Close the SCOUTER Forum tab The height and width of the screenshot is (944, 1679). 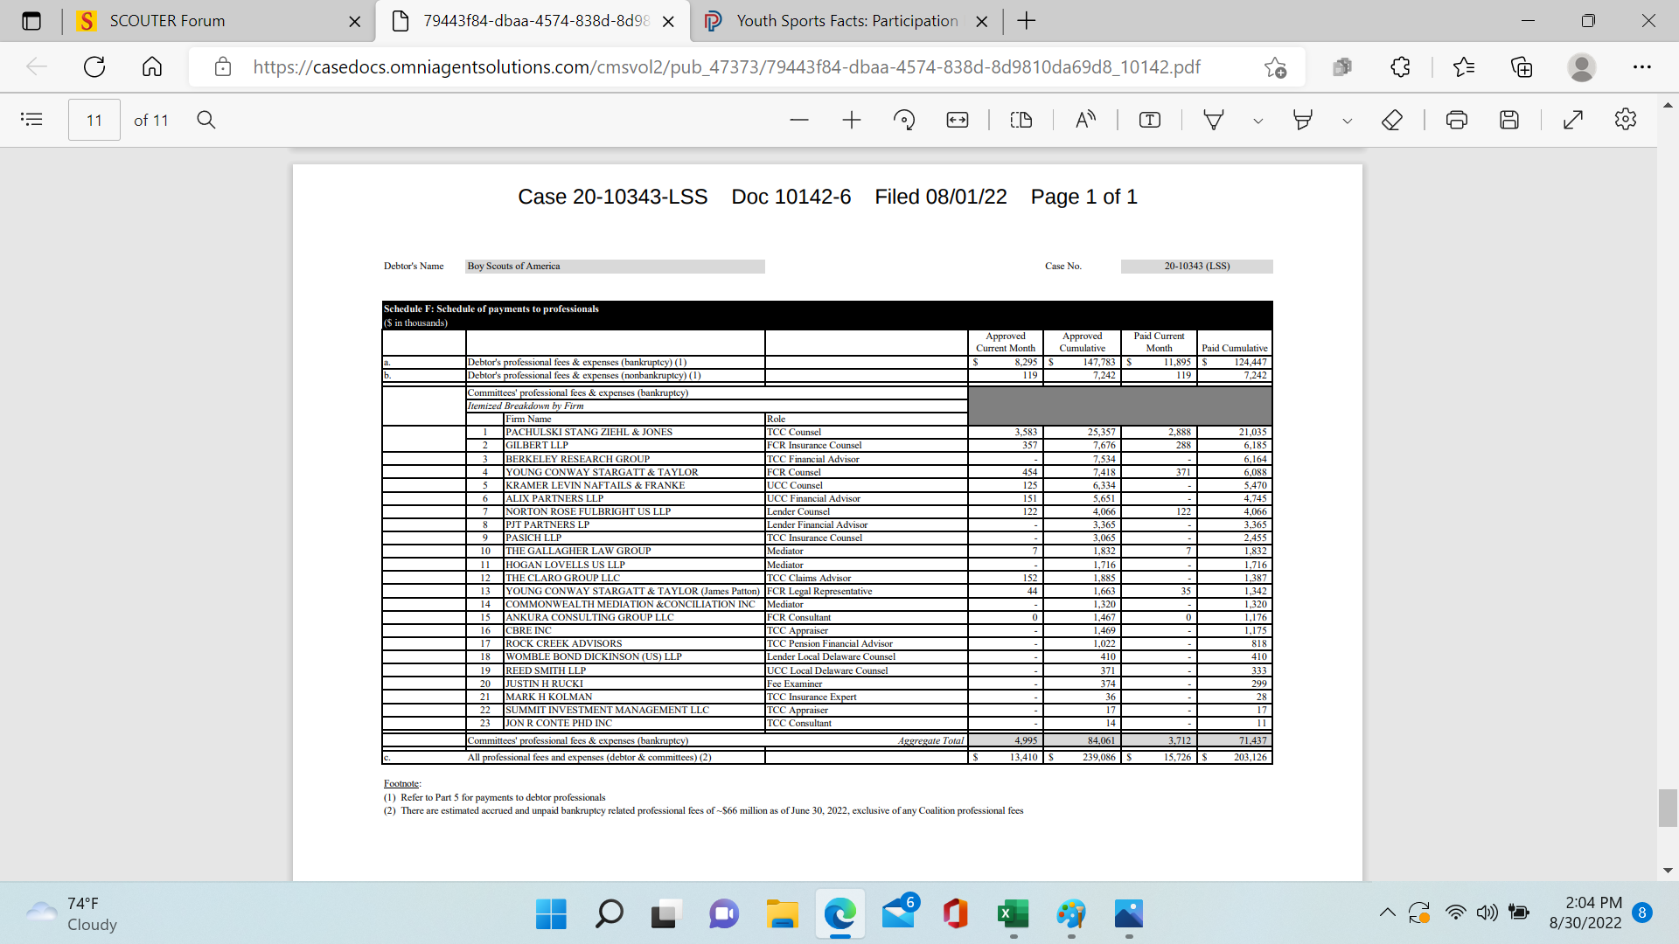point(354,21)
